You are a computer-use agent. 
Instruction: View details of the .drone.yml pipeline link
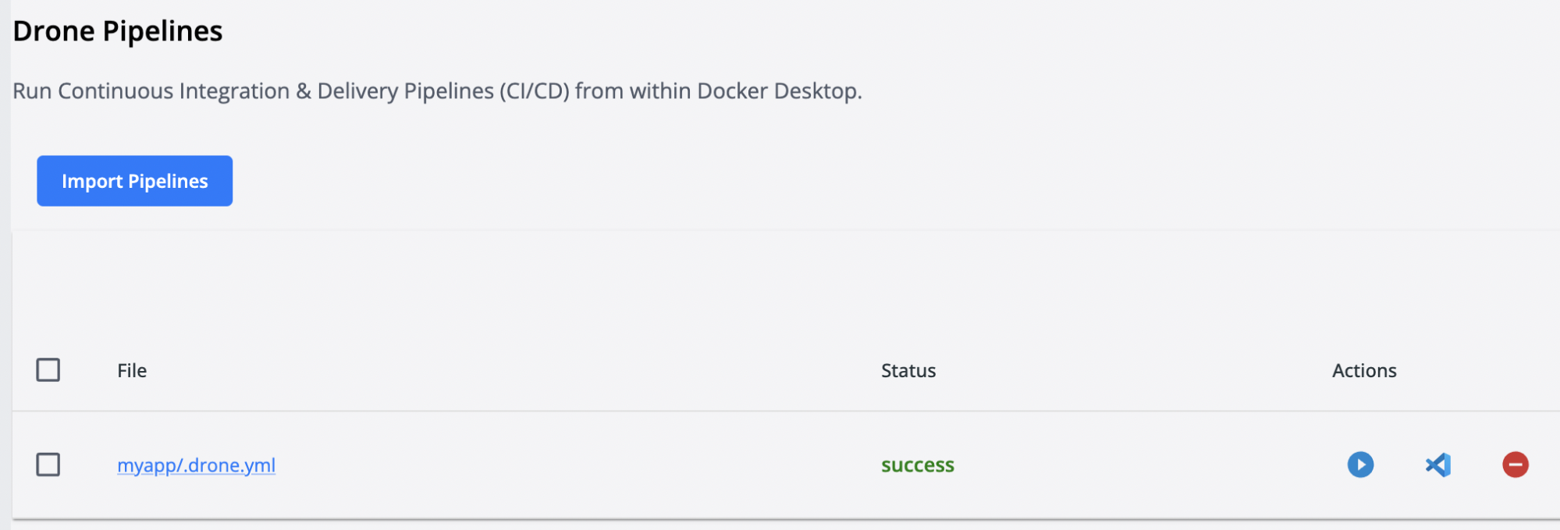[x=196, y=465]
